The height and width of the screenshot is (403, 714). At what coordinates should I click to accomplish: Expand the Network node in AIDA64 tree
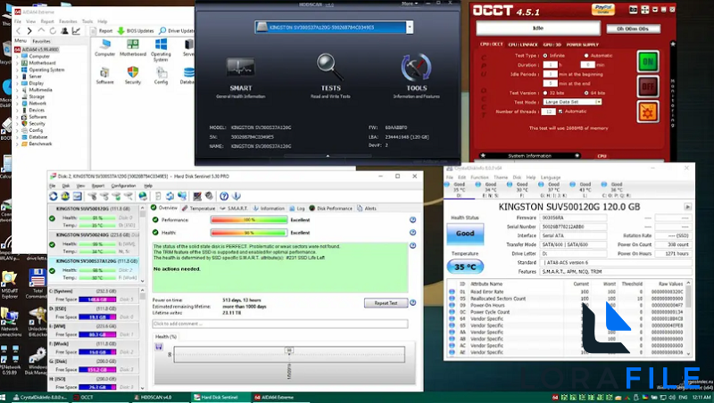coord(18,103)
